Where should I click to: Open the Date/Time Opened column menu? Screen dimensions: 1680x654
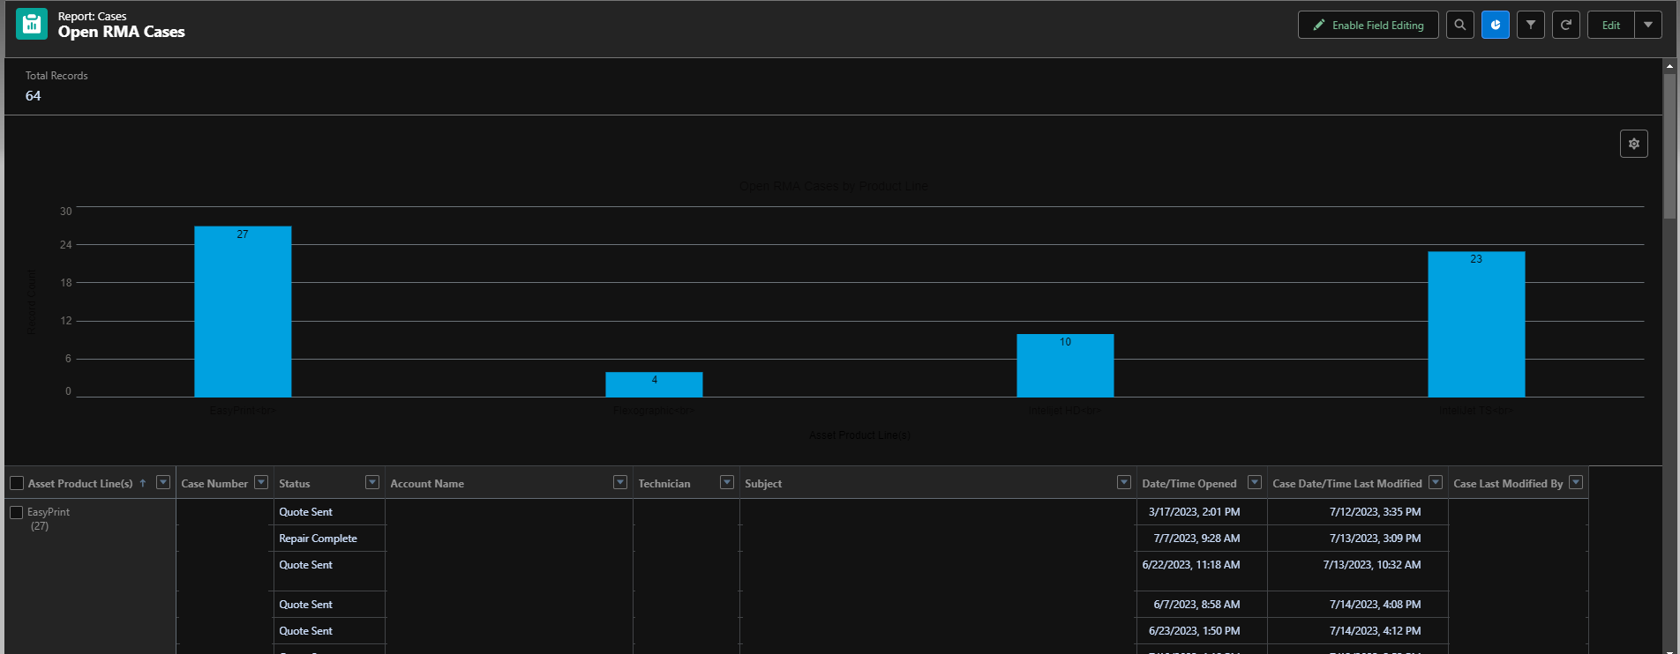click(x=1254, y=482)
